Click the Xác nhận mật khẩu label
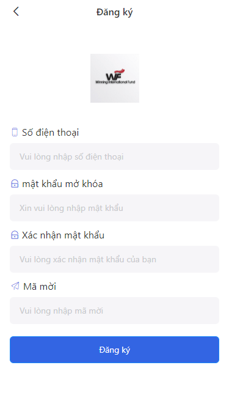 pyautogui.click(x=63, y=235)
